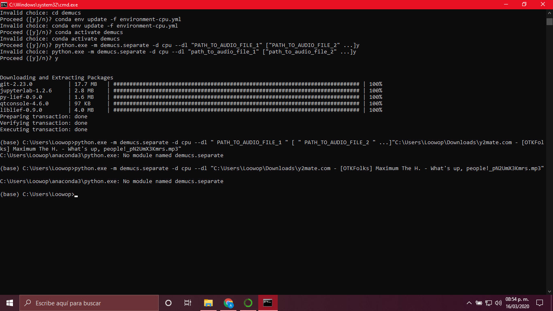The image size is (553, 311).
Task: Click the 'py-lief-0.9.0' package name
Action: (x=21, y=97)
